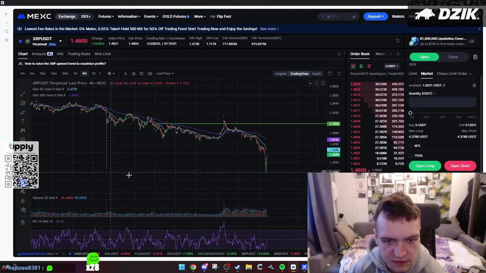The image size is (486, 273).
Task: Open the GOLD Futures link
Action: click(x=176, y=16)
